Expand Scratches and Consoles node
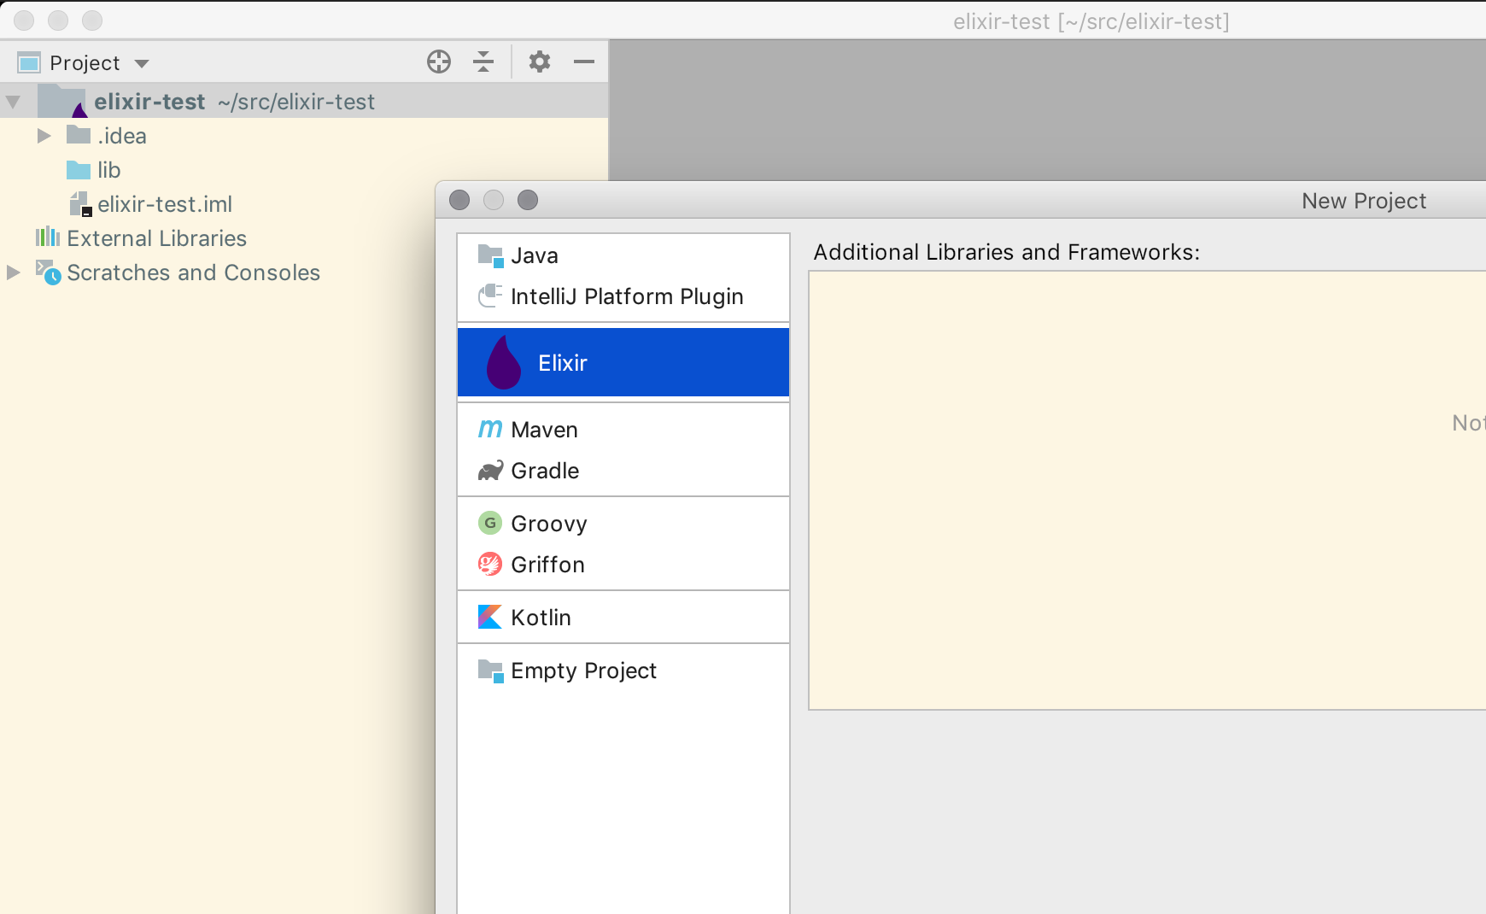Image resolution: width=1486 pixels, height=914 pixels. tap(12, 272)
